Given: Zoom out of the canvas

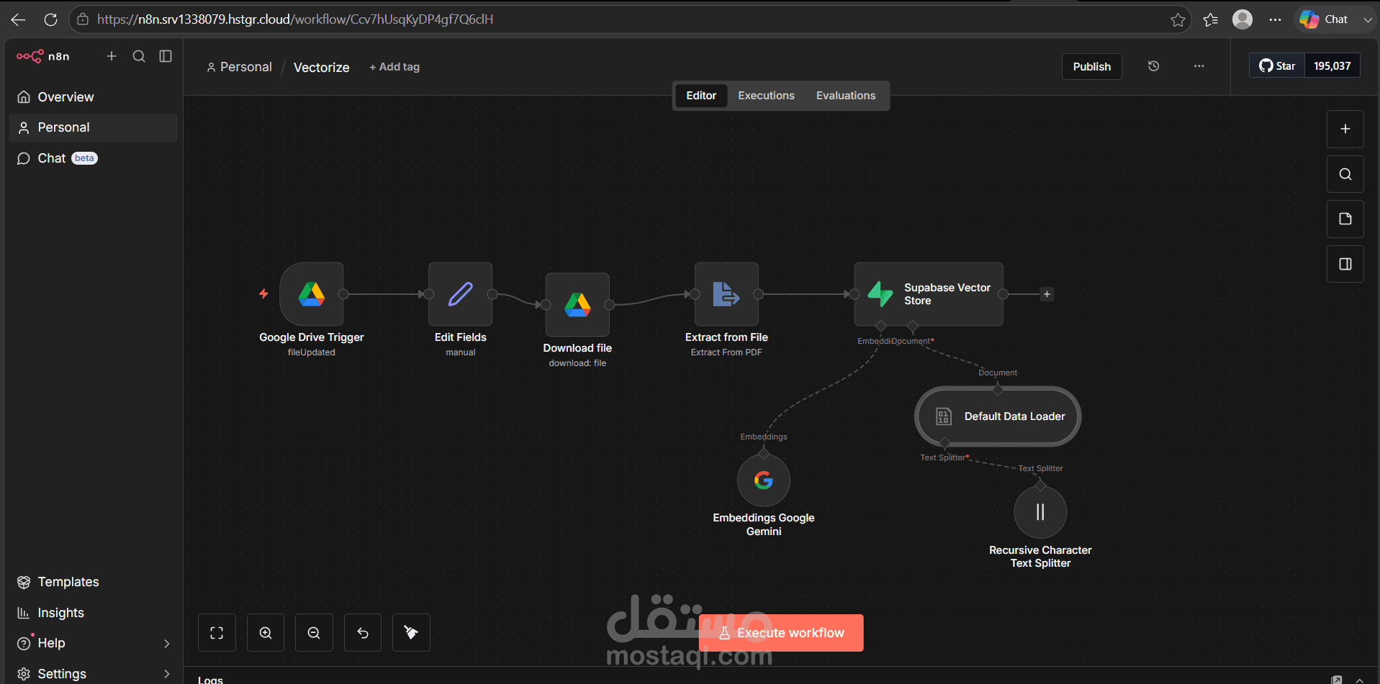Looking at the screenshot, I should click(314, 633).
